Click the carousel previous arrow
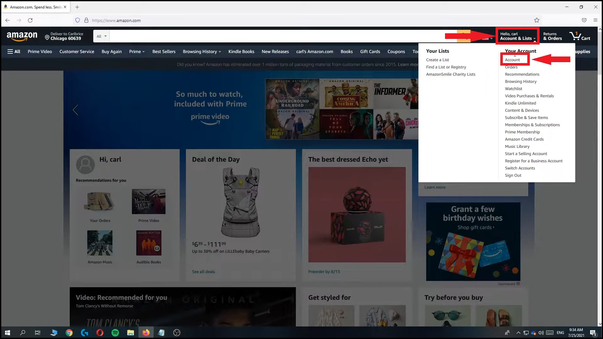The image size is (603, 339). [75, 110]
